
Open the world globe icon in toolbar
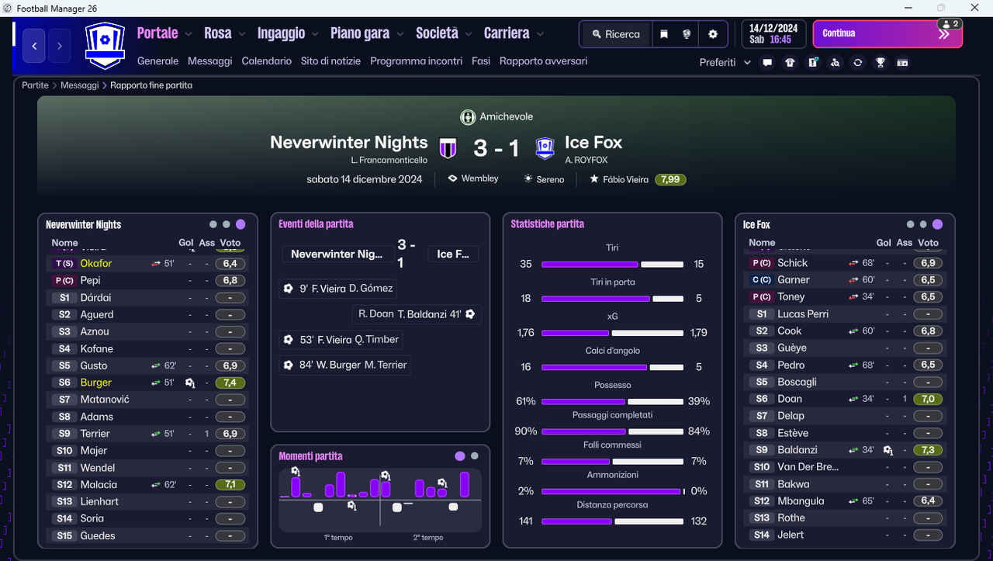click(687, 34)
